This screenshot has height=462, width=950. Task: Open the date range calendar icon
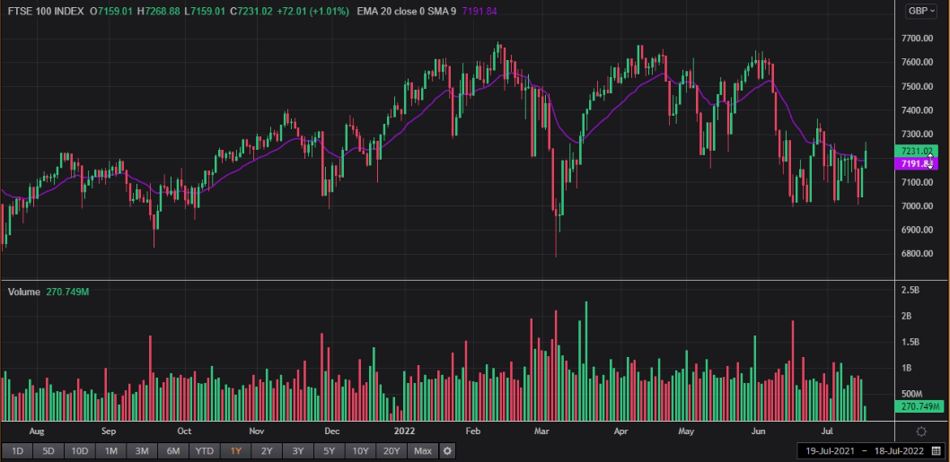[936, 451]
